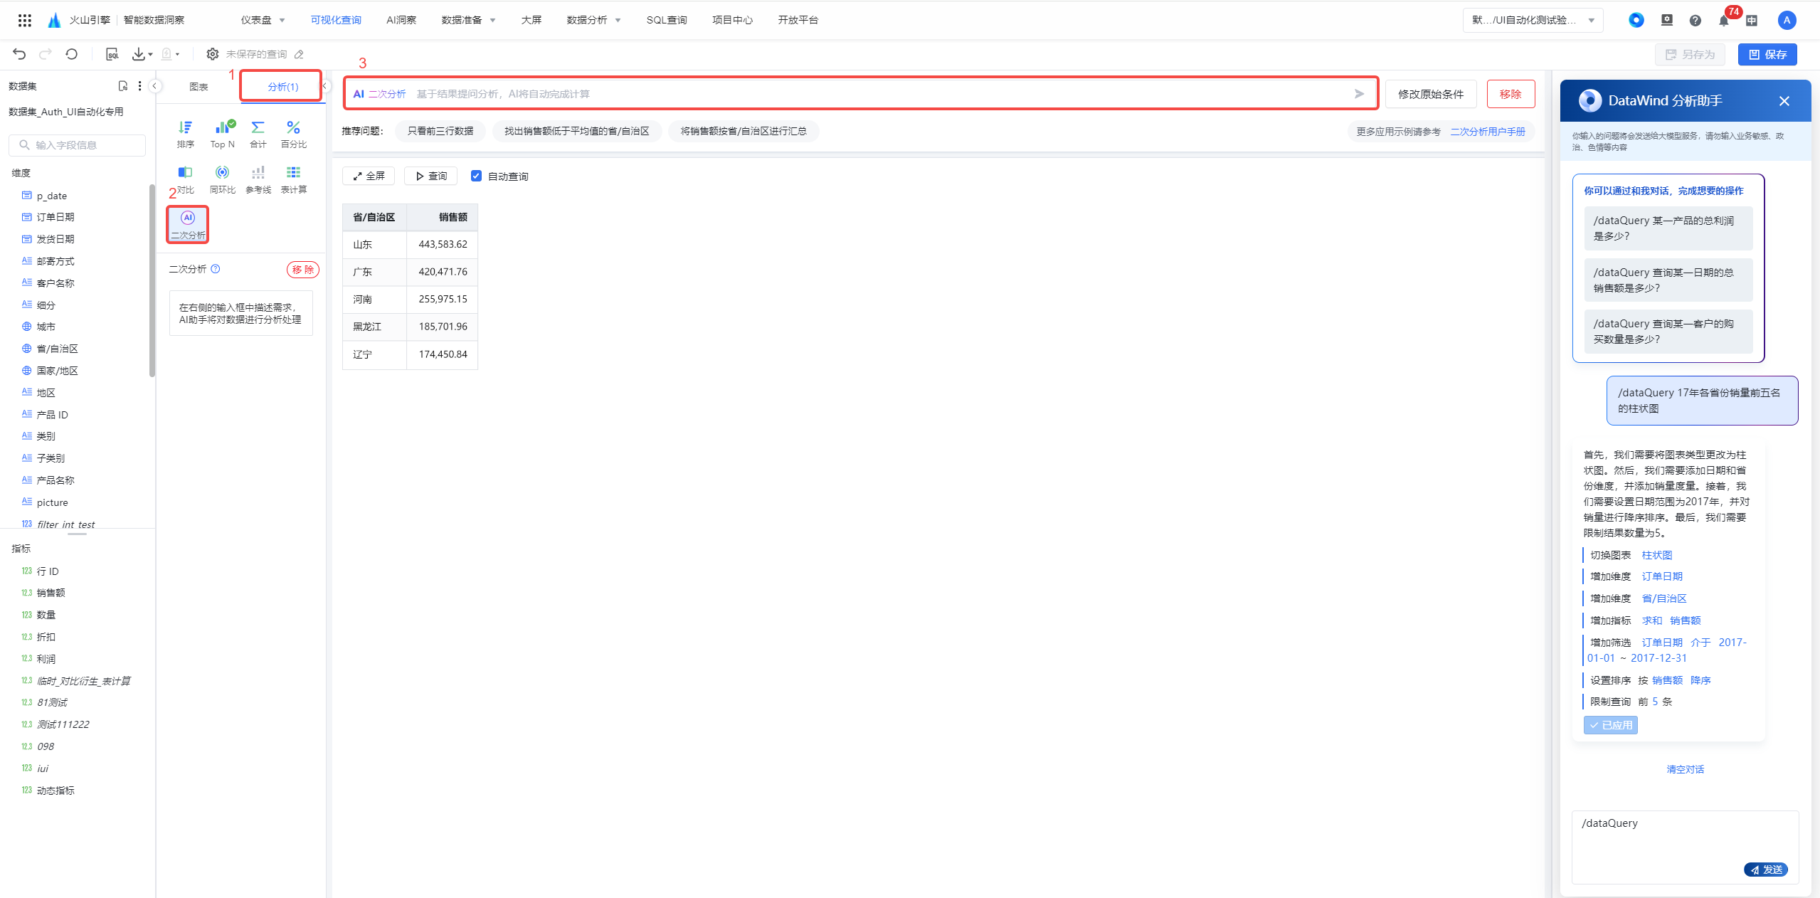Focus the /dataQuery chat input box
This screenshot has width=1820, height=898.
tap(1685, 847)
